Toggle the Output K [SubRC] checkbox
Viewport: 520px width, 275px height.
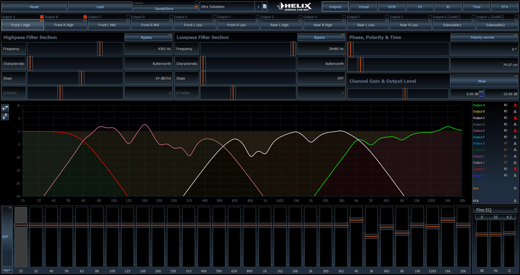pyautogui.click(x=430, y=17)
